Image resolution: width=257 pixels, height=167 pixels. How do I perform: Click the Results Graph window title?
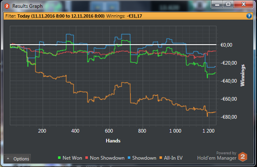pos(27,6)
